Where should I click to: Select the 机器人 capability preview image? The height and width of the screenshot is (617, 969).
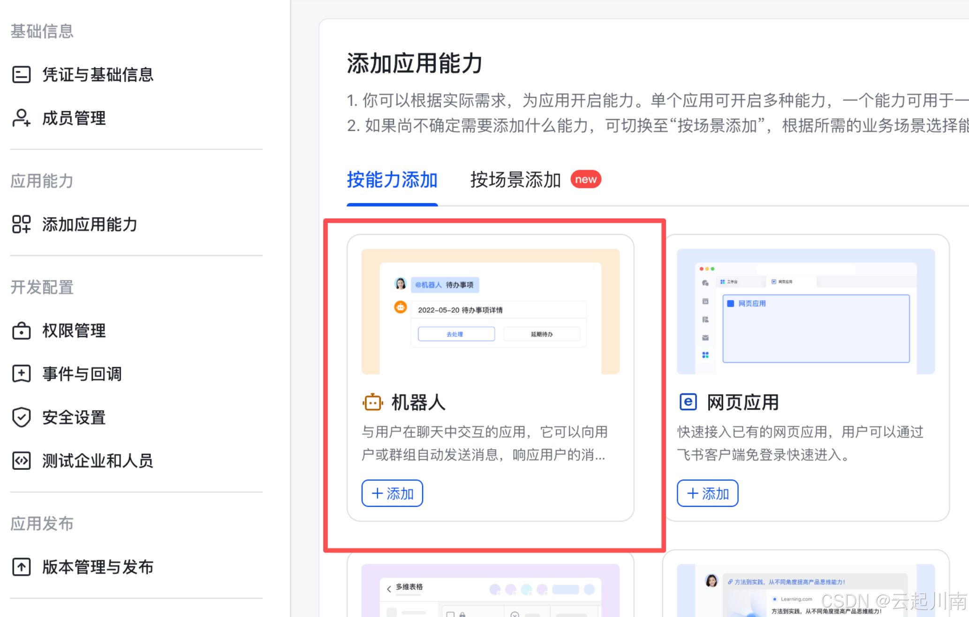[x=490, y=309]
